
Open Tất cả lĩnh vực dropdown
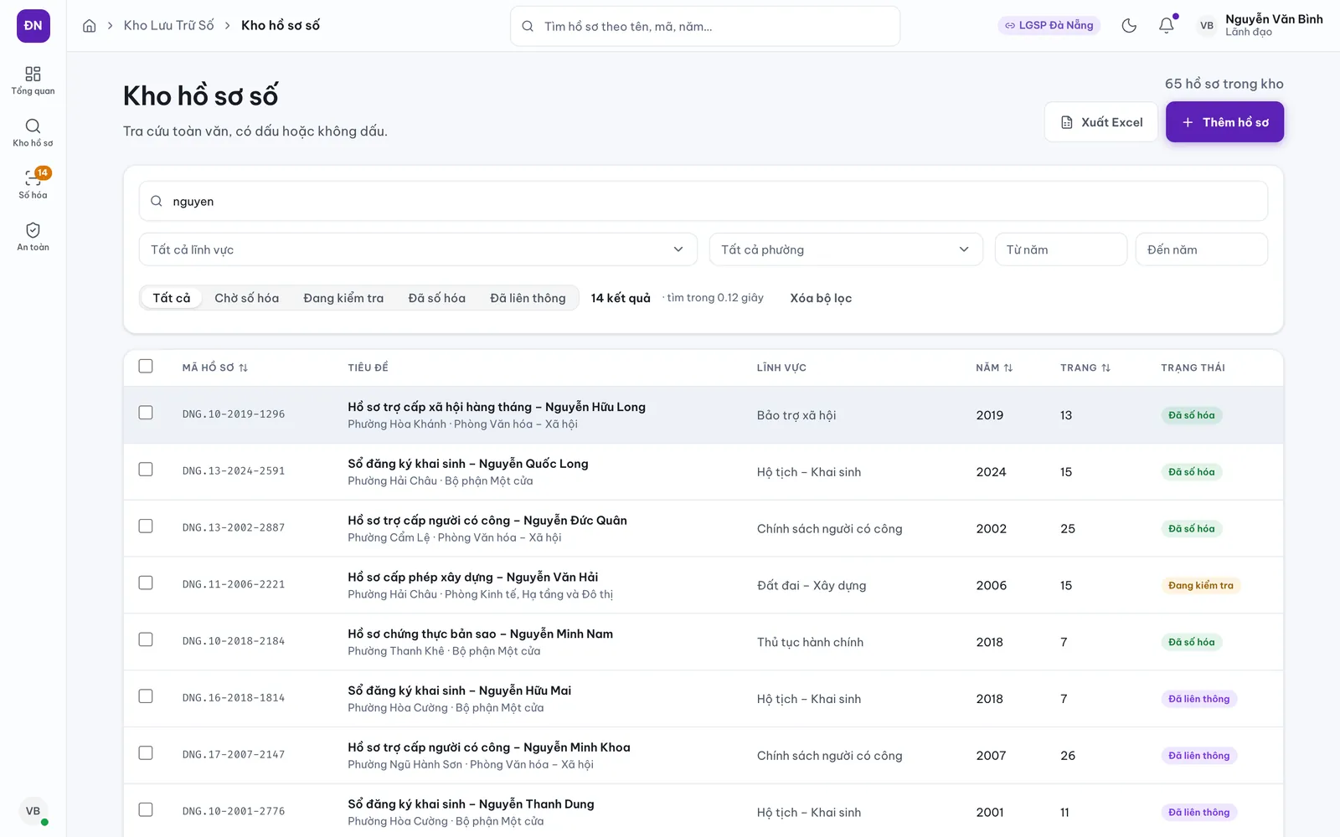coord(418,249)
